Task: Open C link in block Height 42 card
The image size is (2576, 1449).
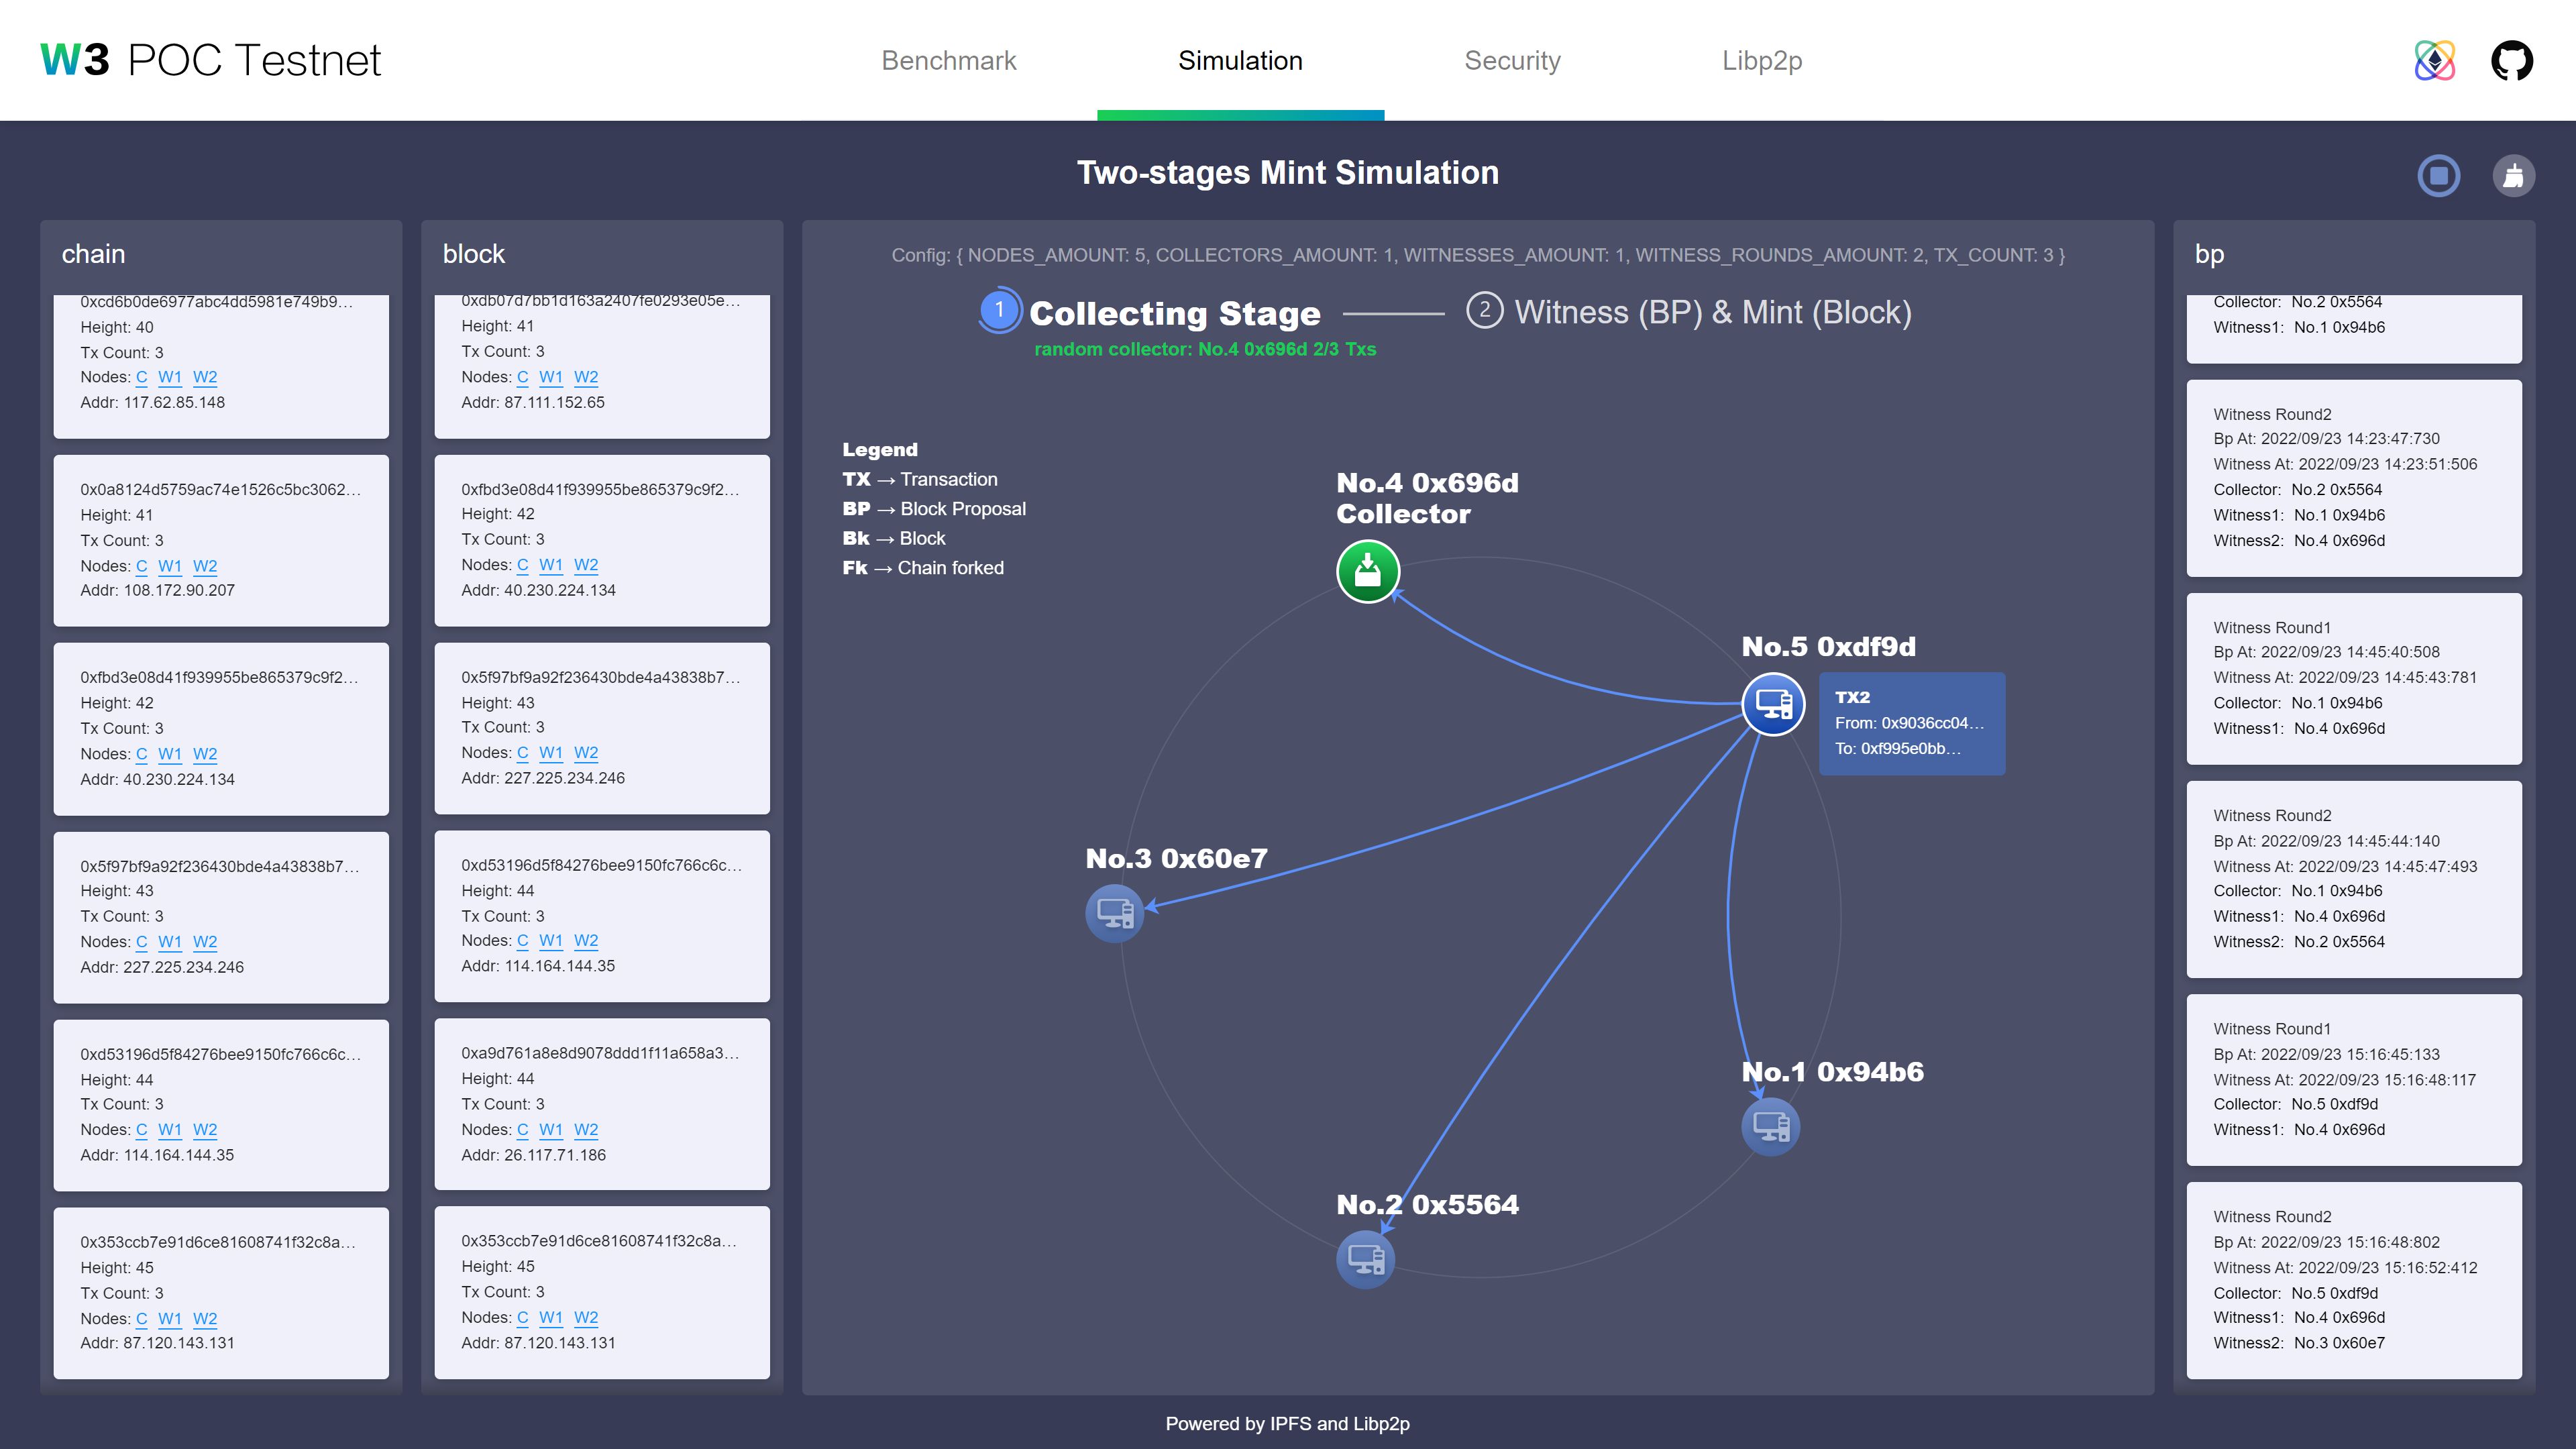Action: coord(522,565)
